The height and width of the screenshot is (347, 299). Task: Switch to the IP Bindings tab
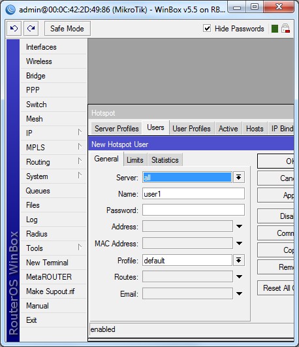click(281, 128)
